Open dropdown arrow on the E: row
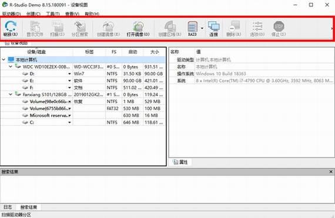Viewport: 335px width, 218px height. (x=69, y=81)
